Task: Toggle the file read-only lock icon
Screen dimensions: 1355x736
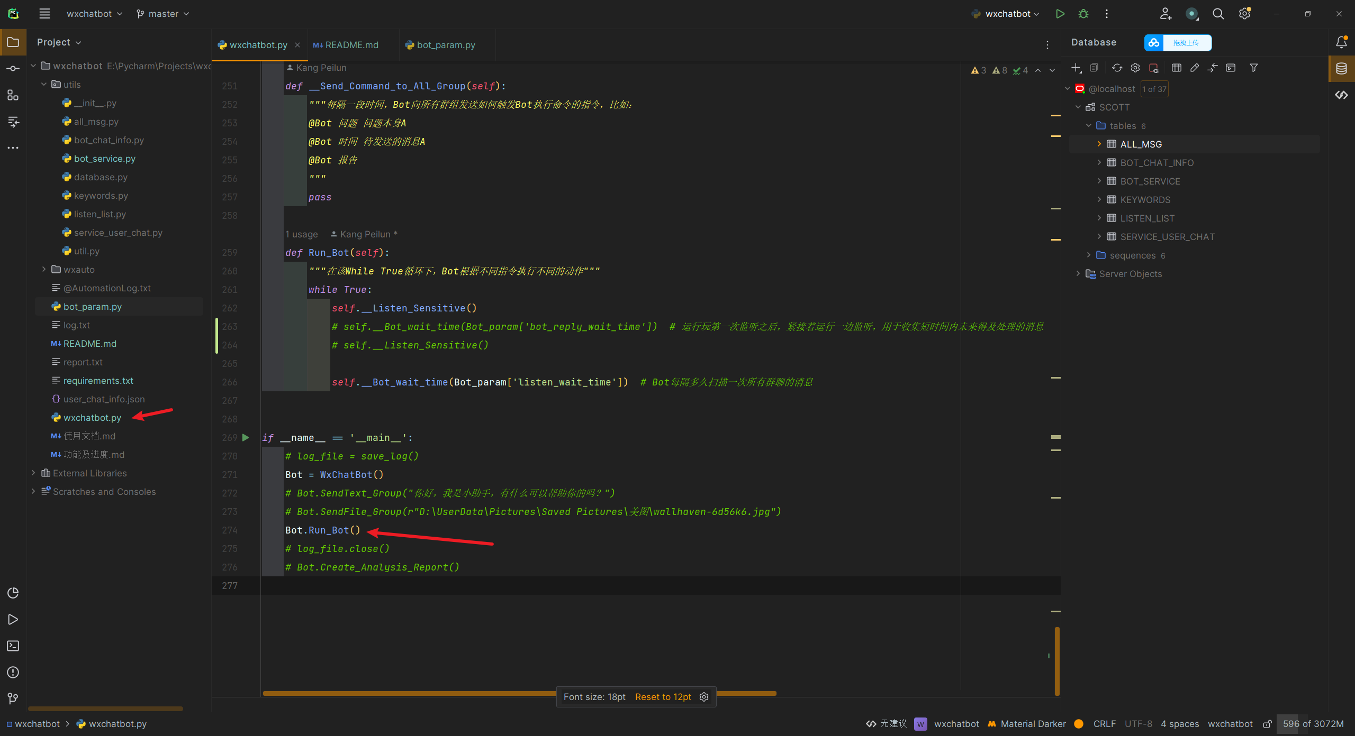Action: coord(1268,724)
